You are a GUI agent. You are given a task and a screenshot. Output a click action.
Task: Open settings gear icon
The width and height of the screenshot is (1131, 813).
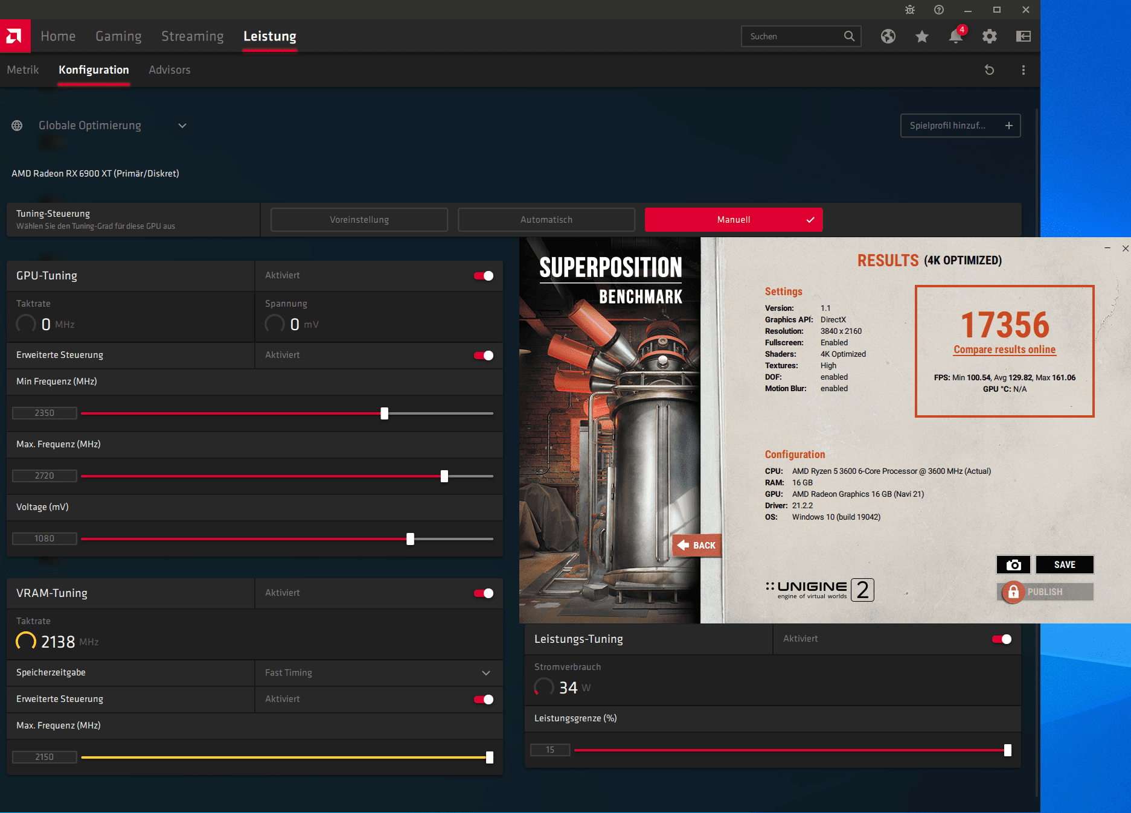[x=989, y=36]
